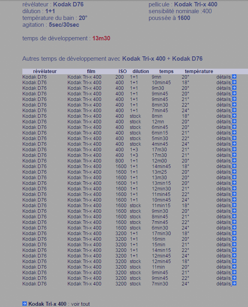The height and width of the screenshot is (307, 248).
Task: Click the 'température' column header
Action: 199,71
